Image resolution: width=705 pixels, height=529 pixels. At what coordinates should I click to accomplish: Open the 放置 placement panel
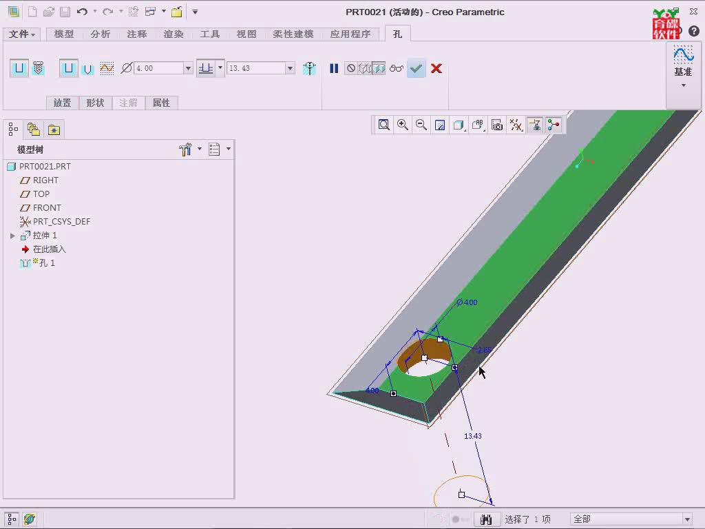62,103
